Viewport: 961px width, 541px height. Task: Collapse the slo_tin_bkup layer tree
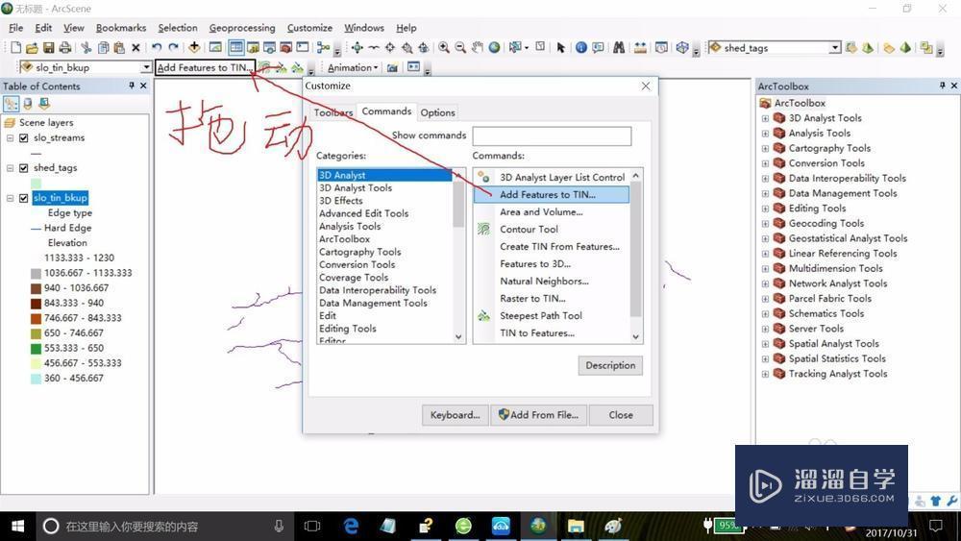pyautogui.click(x=10, y=198)
